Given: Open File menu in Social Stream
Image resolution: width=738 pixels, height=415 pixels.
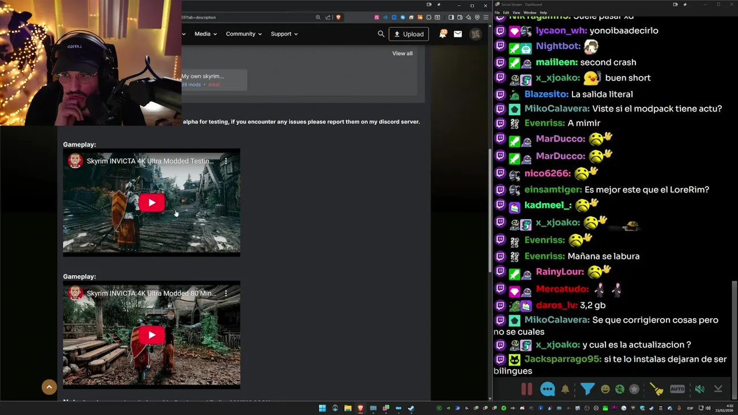Looking at the screenshot, I should pyautogui.click(x=497, y=12).
